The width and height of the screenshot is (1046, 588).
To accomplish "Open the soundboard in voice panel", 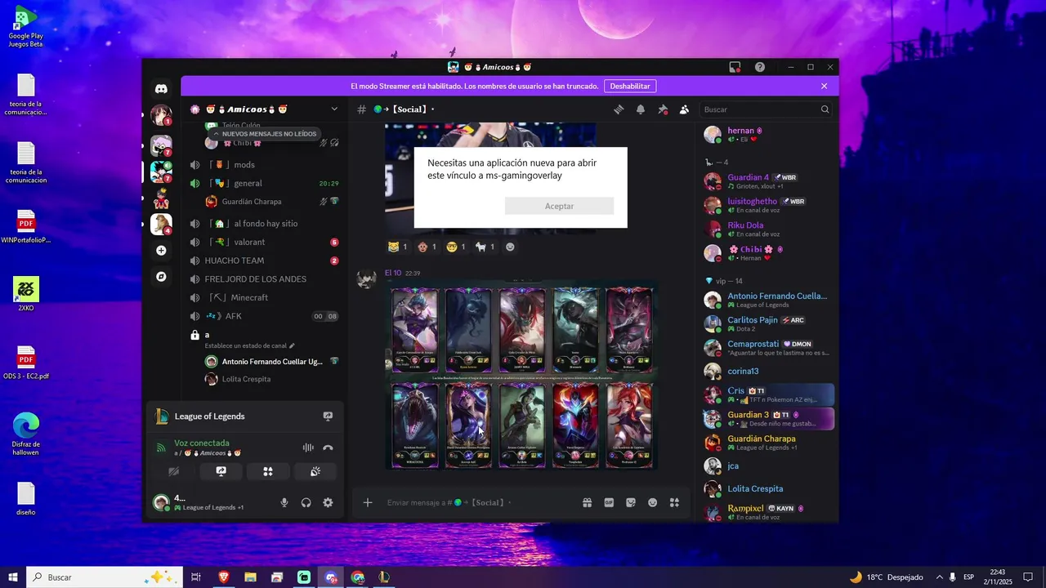I will 315,471.
